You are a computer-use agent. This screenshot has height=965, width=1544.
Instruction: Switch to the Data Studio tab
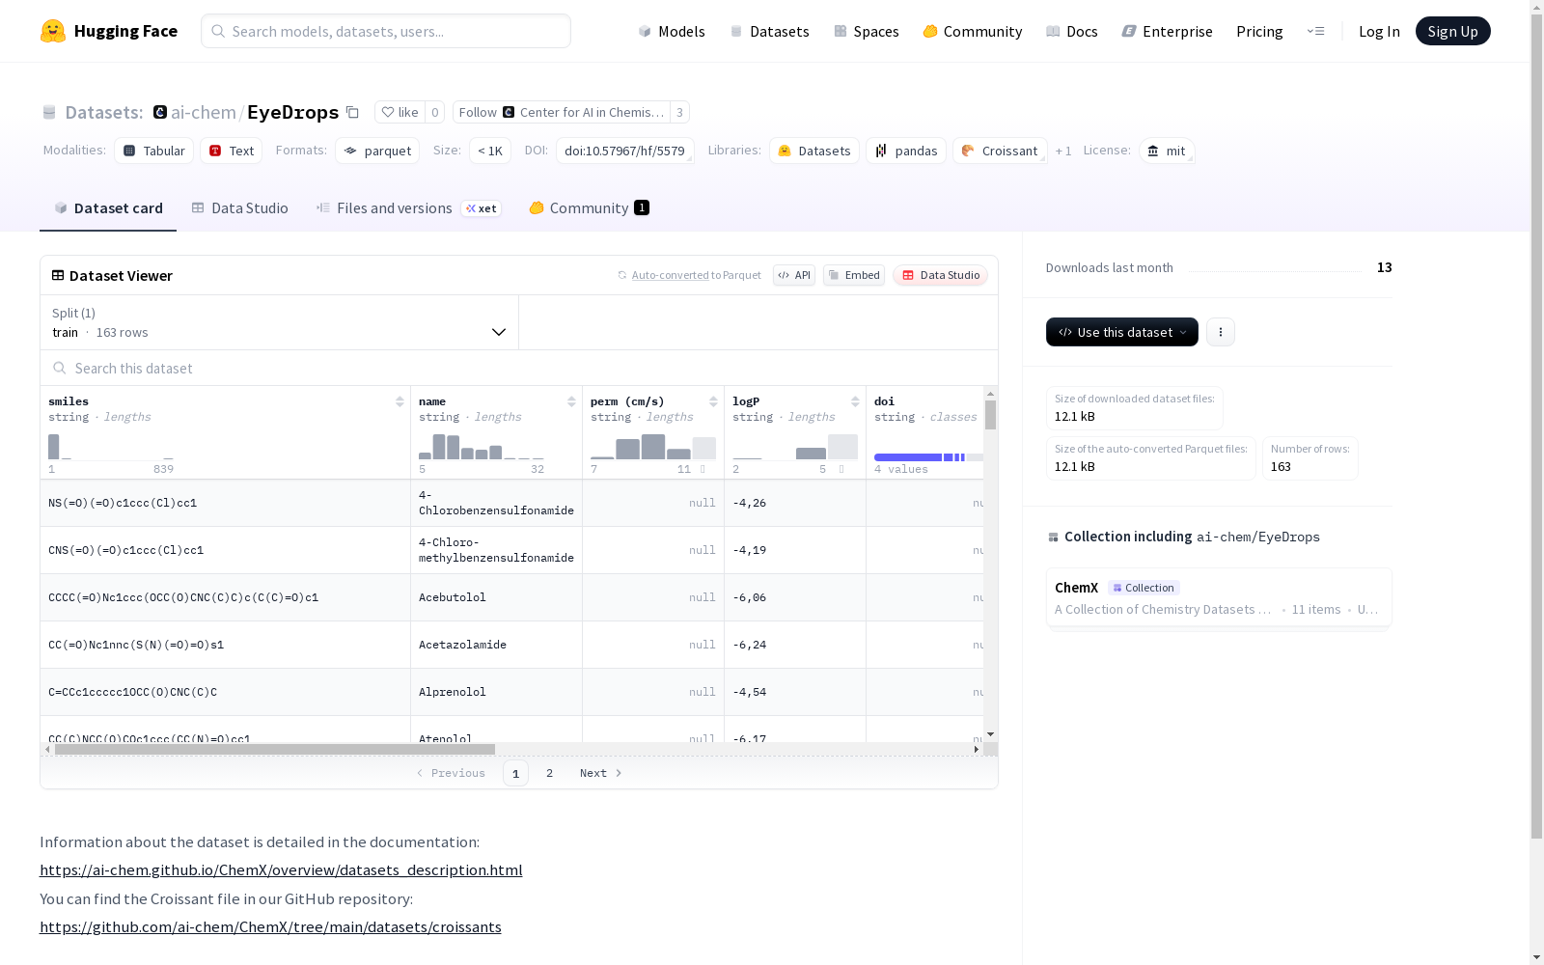coord(239,208)
